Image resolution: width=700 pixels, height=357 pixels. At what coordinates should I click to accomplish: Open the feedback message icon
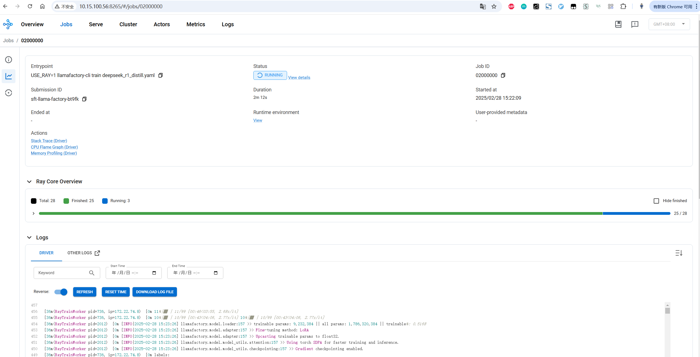click(635, 24)
